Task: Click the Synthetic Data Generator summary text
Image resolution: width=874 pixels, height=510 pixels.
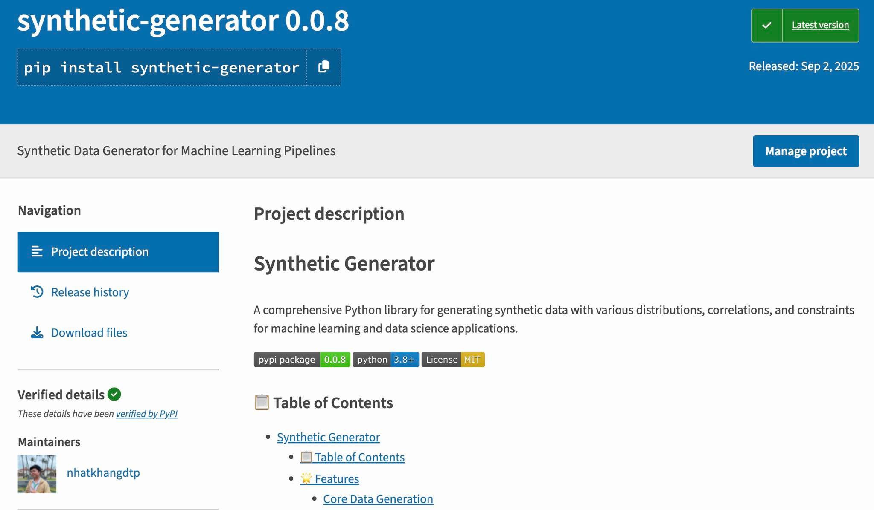Action: pyautogui.click(x=176, y=151)
